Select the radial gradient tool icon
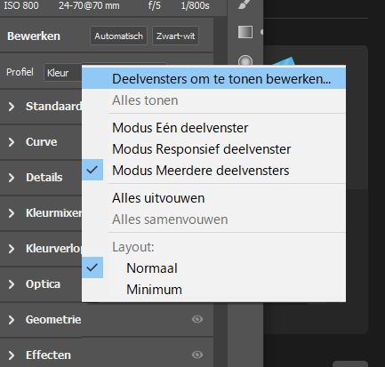 [x=245, y=60]
